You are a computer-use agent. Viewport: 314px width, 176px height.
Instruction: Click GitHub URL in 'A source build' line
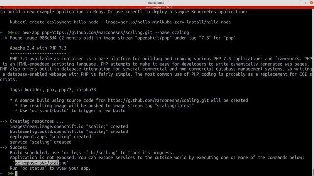[158, 100]
